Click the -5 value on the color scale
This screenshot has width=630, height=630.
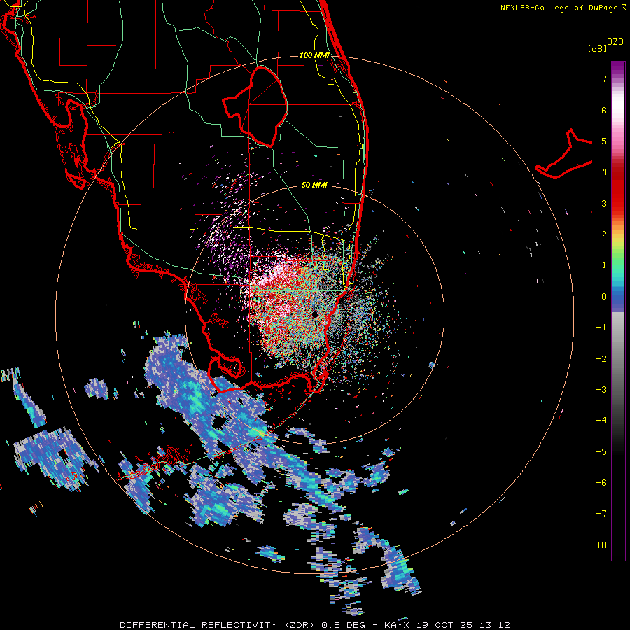point(601,451)
